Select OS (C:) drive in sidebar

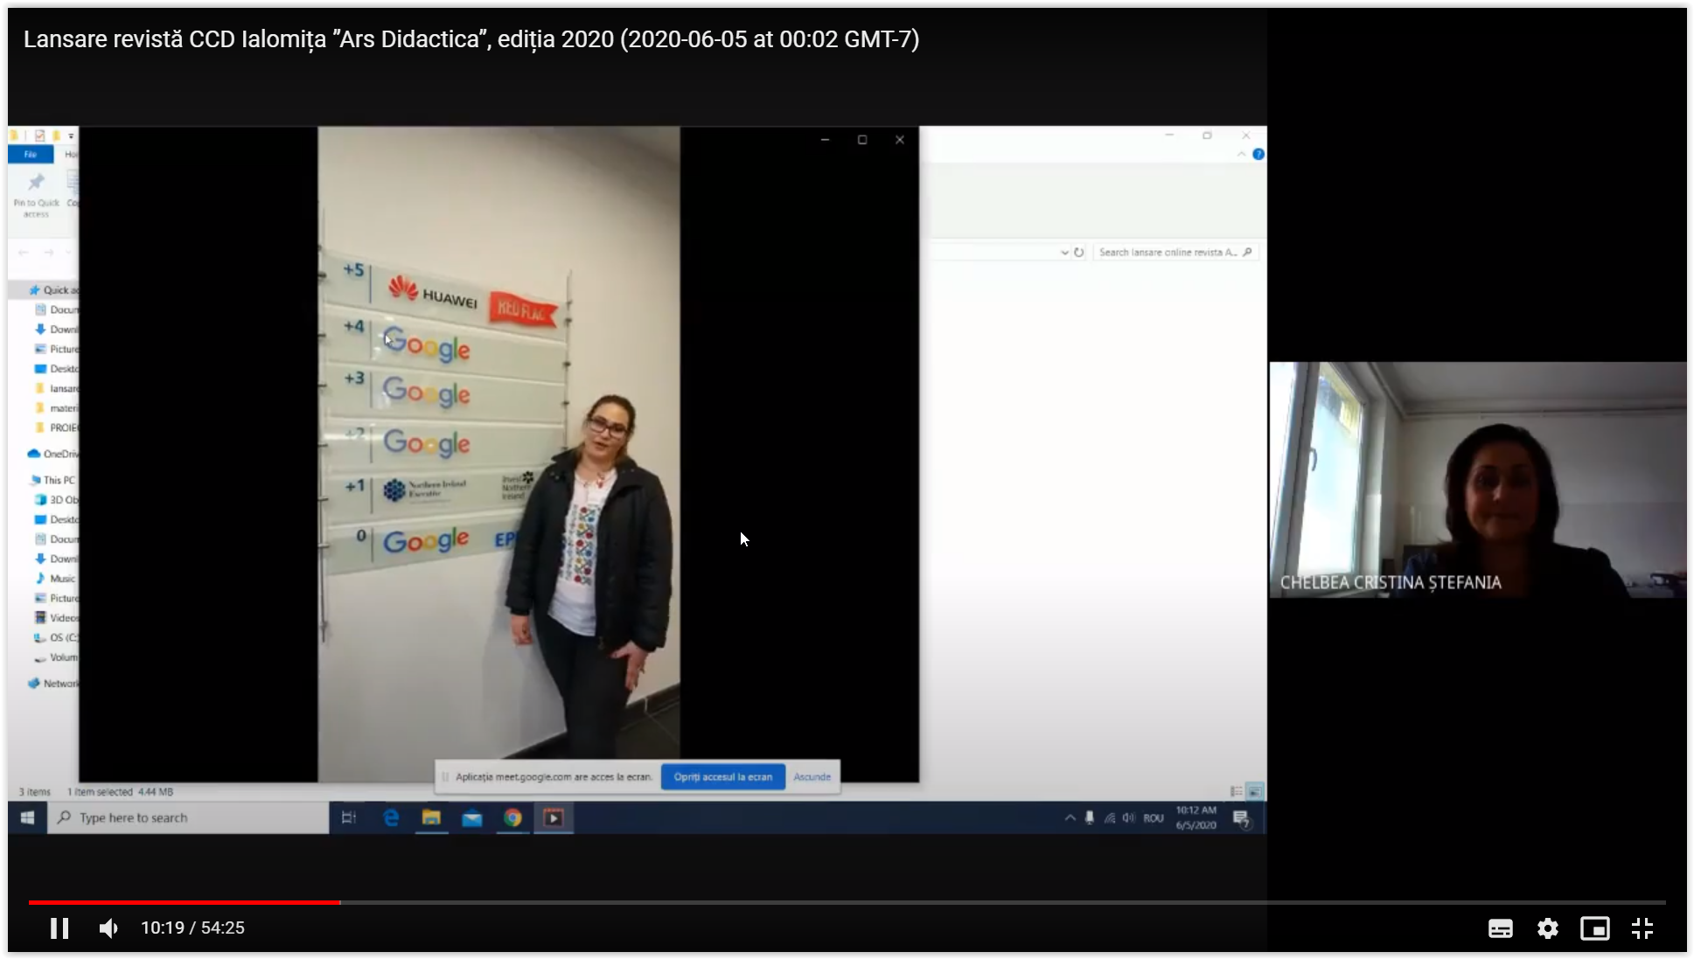56,637
